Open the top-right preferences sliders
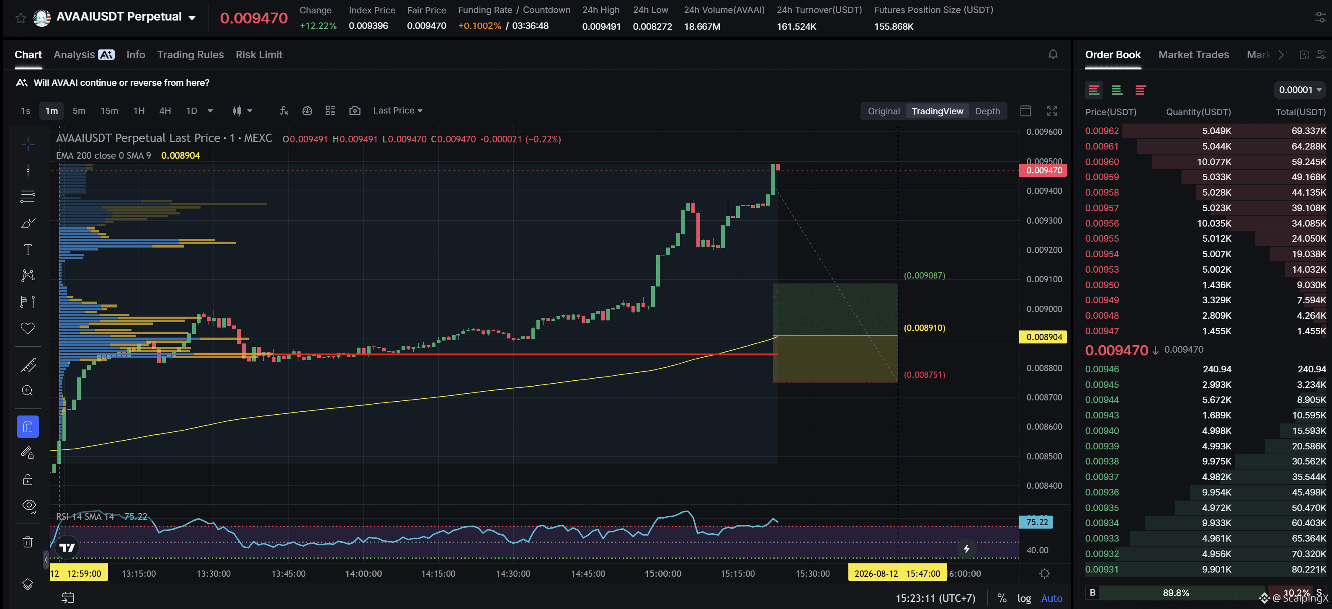 (x=1320, y=18)
